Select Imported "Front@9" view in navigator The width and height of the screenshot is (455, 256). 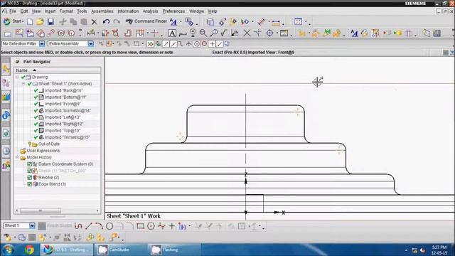click(x=63, y=104)
